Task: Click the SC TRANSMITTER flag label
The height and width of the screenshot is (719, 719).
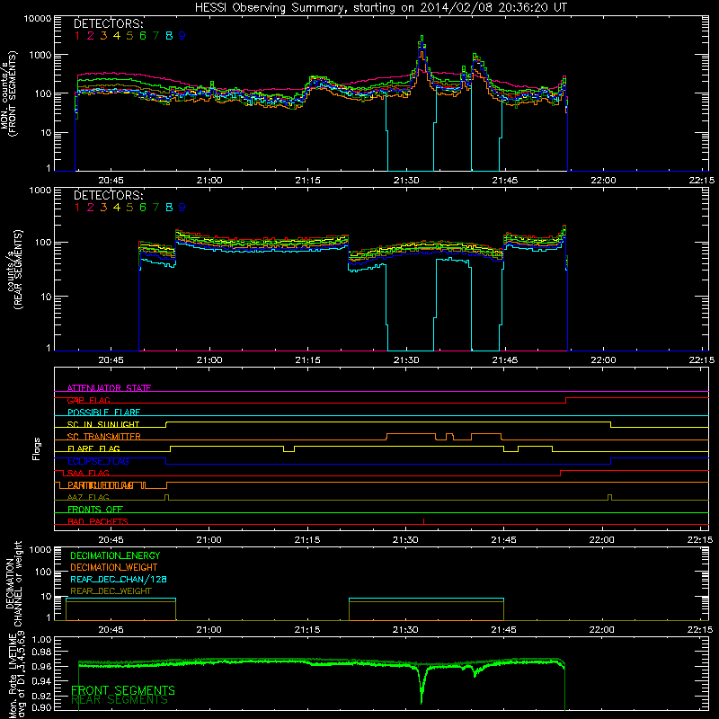Action: point(104,437)
